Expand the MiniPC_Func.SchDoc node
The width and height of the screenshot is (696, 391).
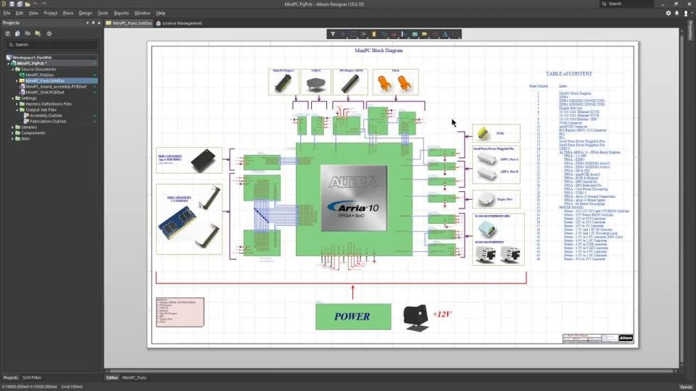click(x=17, y=80)
